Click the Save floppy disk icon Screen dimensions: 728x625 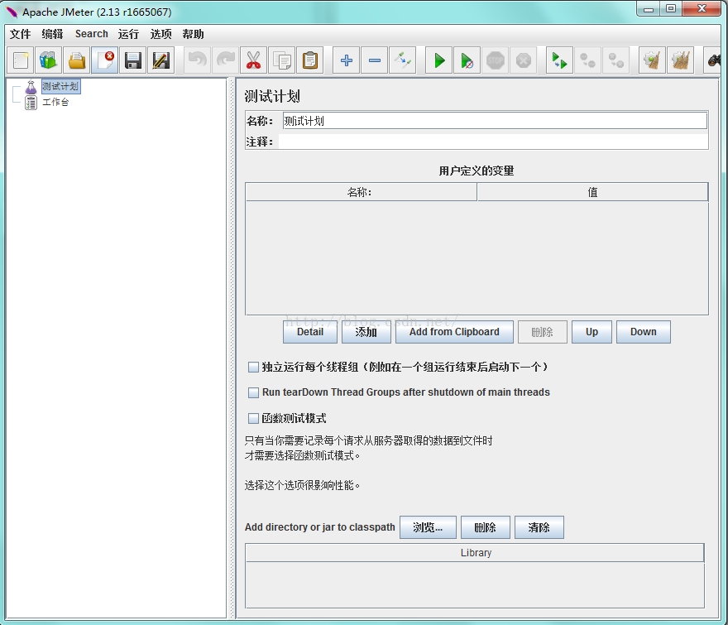click(x=133, y=60)
